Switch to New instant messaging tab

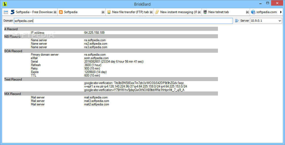178,12
